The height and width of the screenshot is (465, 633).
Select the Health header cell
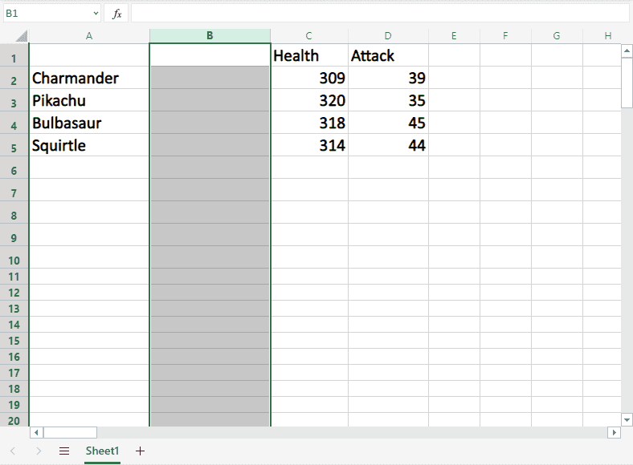[x=308, y=56]
